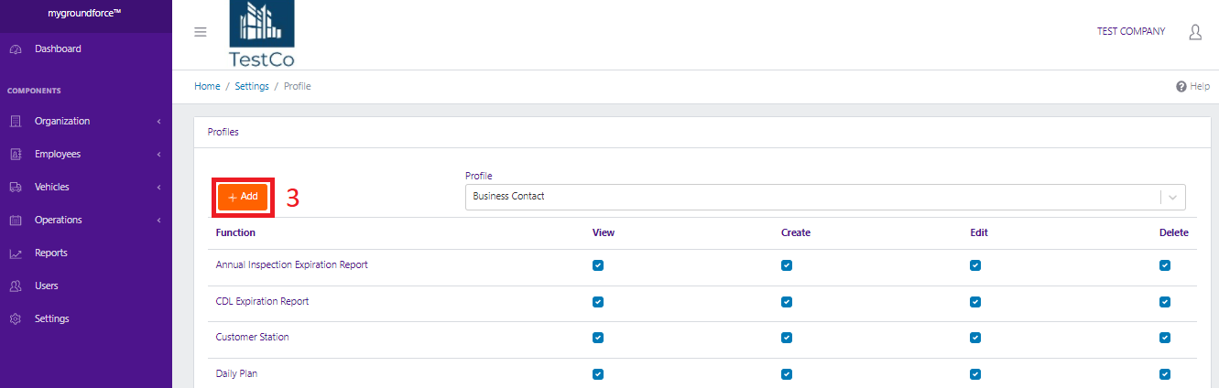Image resolution: width=1219 pixels, height=388 pixels.
Task: Open the user account icon
Action: (1195, 32)
